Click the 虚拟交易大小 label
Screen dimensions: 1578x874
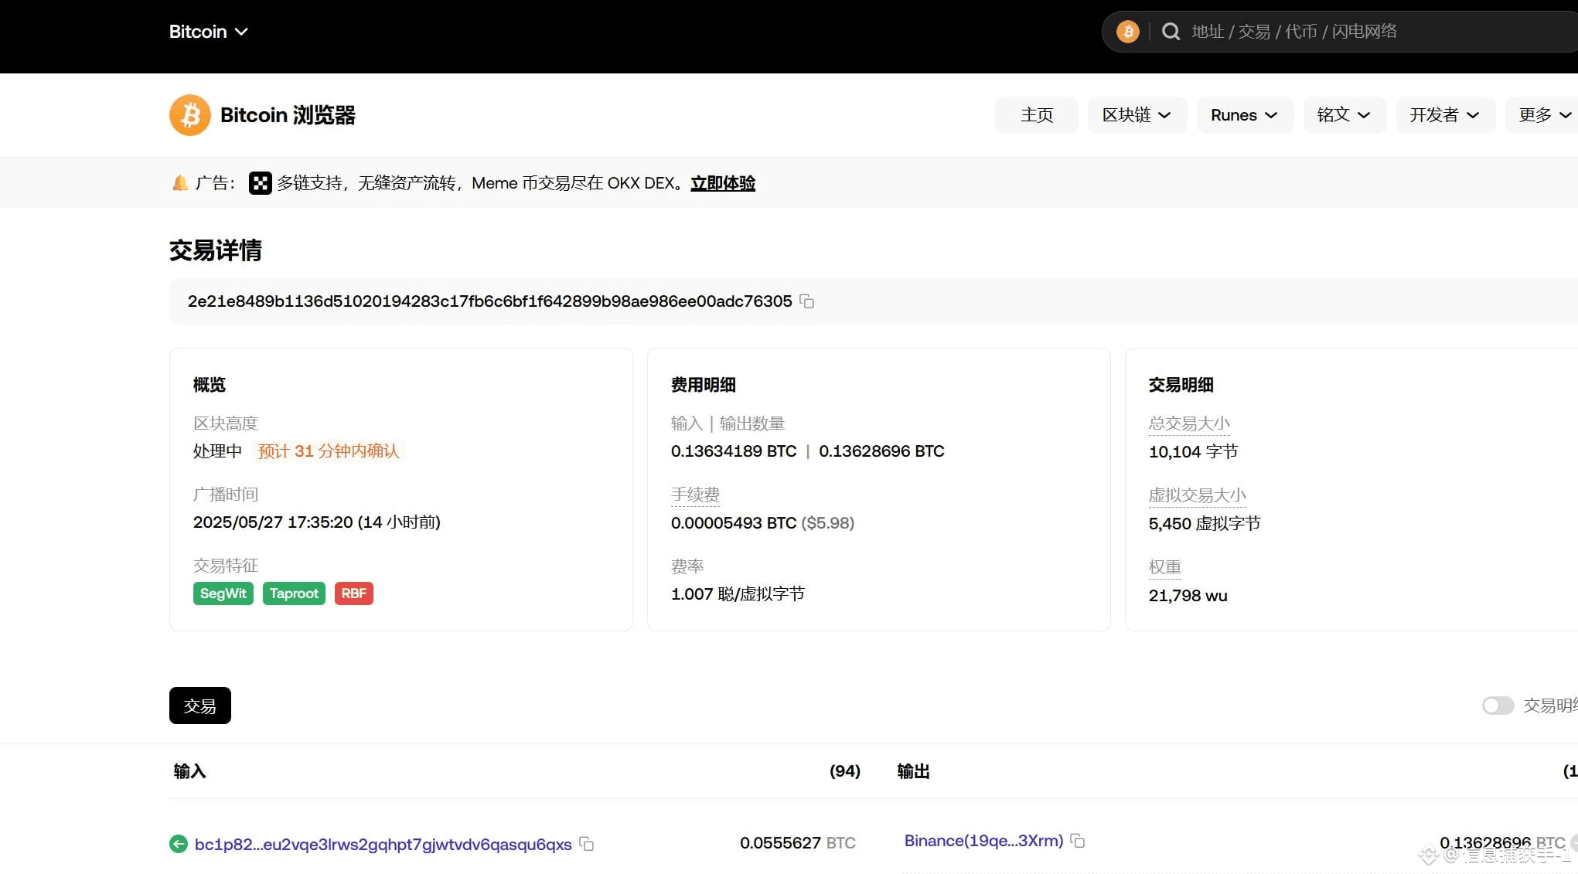(1197, 495)
